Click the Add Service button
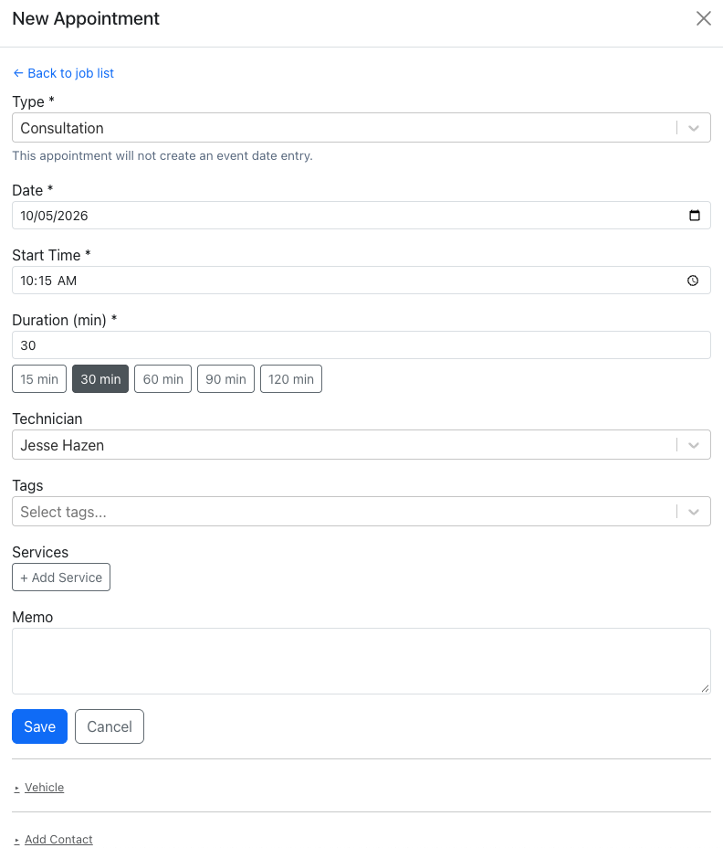 [x=61, y=577]
